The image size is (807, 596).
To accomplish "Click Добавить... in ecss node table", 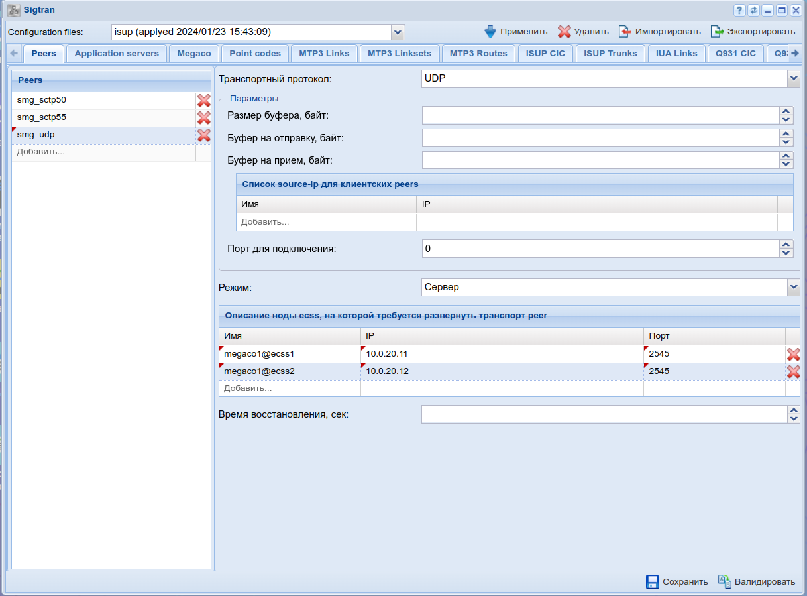I will tap(290, 388).
